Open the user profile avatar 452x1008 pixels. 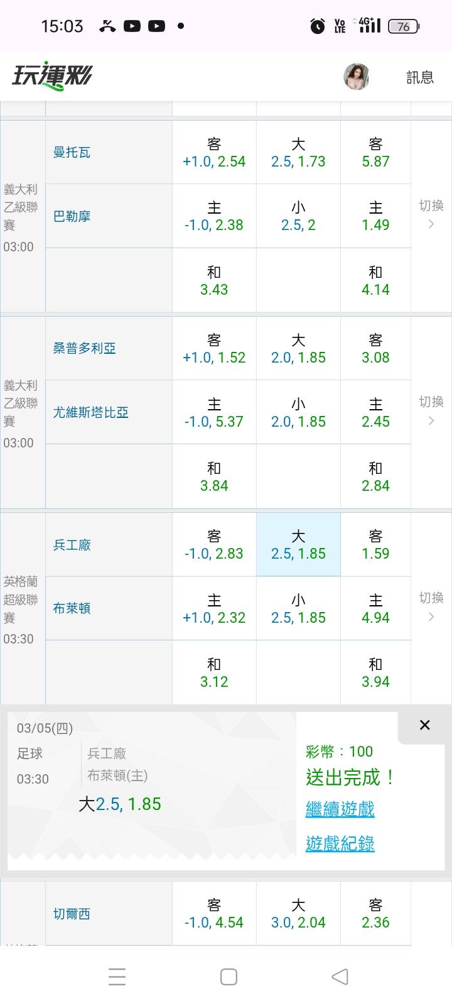[x=356, y=77]
